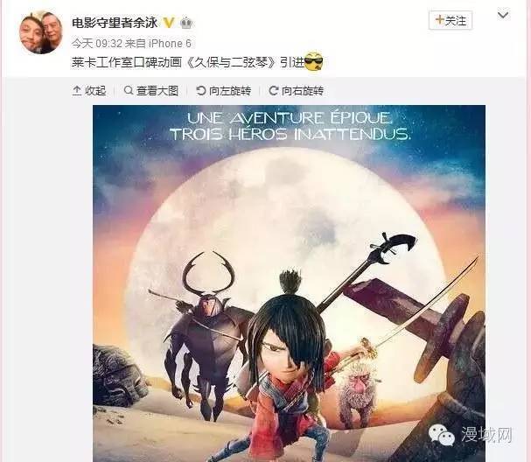Open the 电影守望者余泳 profile name link
Viewport: 531px width, 462px height.
pos(115,23)
